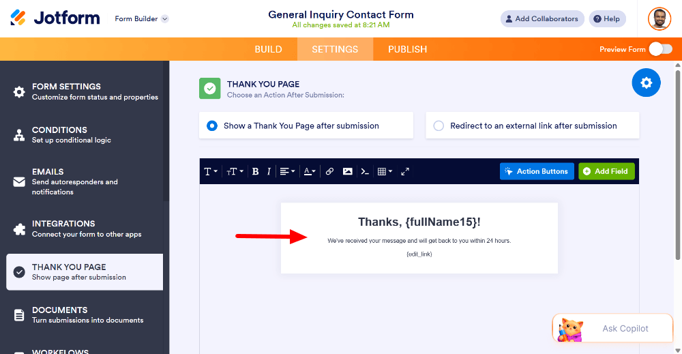Image resolution: width=682 pixels, height=354 pixels.
Task: Click the scrollbar up arrow
Action: 678,65
